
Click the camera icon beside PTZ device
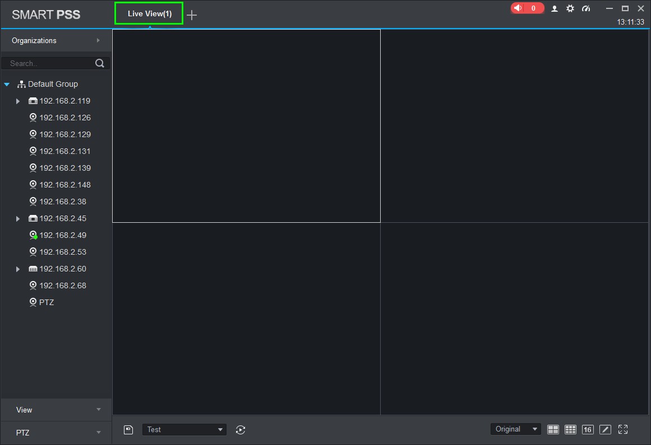pyautogui.click(x=33, y=302)
